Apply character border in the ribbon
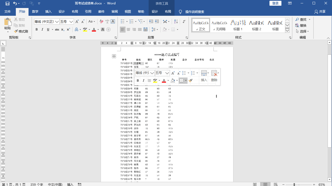332x186 pixels. coord(113,22)
